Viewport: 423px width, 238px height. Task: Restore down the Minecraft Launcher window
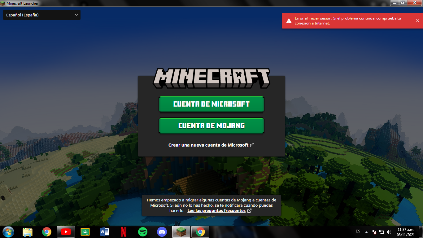(x=403, y=3)
